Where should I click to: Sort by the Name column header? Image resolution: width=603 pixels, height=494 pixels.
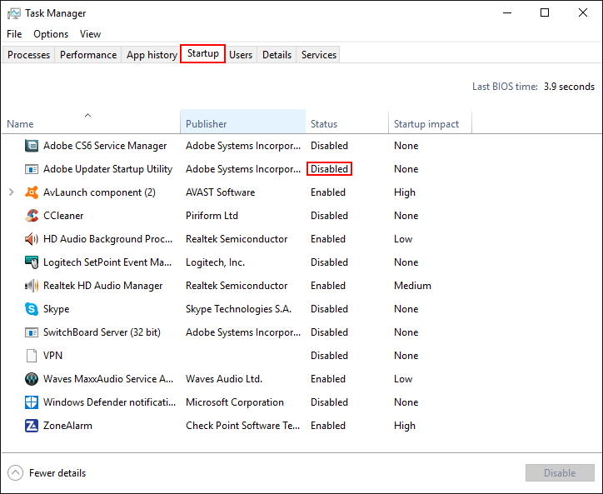91,122
